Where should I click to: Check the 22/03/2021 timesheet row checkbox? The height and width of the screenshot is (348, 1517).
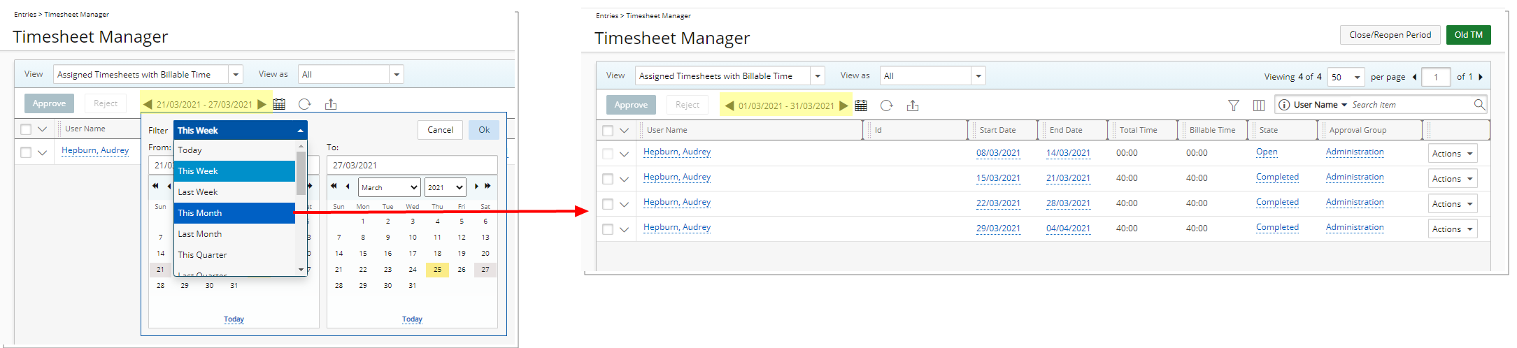608,204
